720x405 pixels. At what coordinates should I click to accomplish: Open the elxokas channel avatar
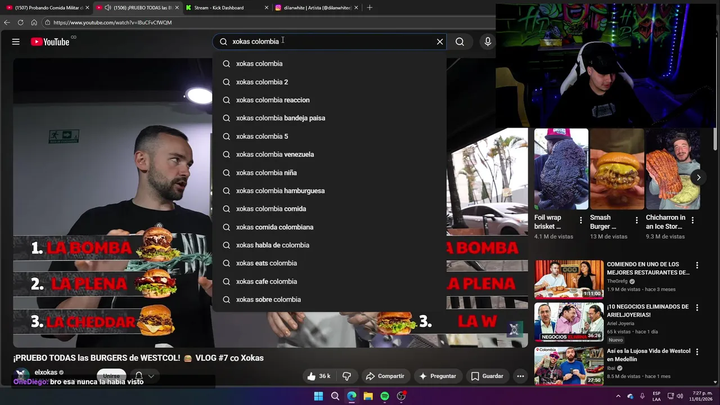click(x=22, y=376)
